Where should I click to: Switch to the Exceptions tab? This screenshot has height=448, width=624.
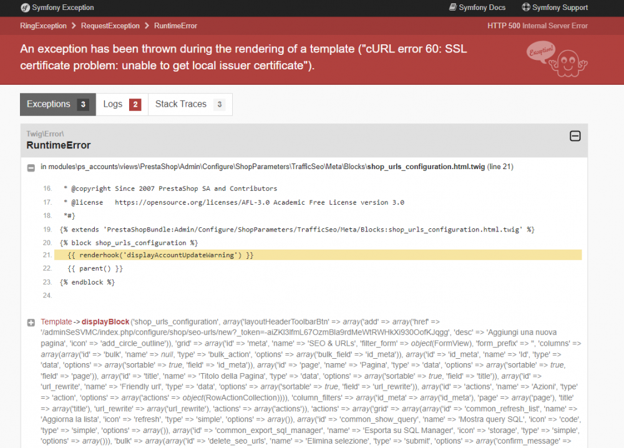coord(58,104)
